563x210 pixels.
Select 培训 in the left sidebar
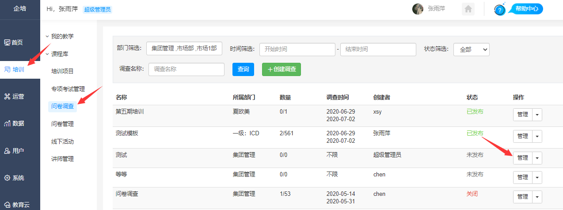20,69
